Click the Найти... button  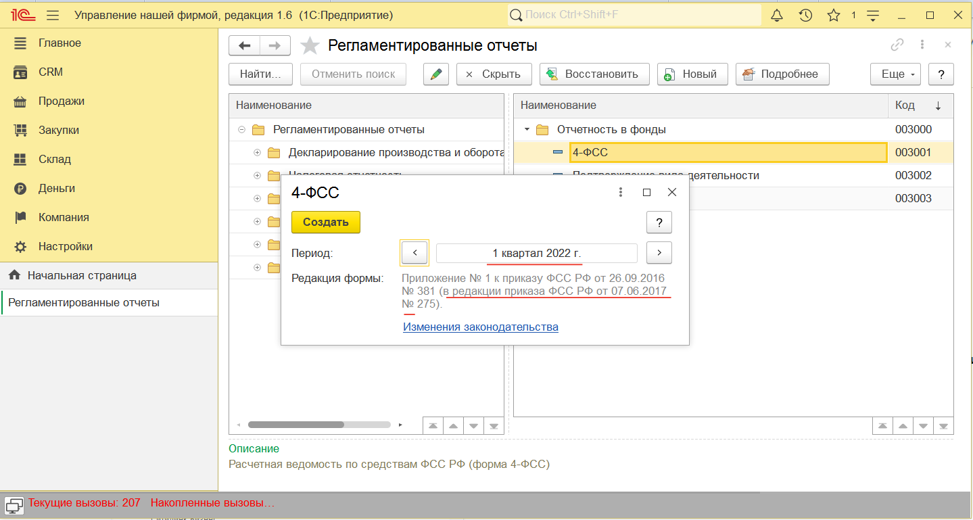coord(260,74)
